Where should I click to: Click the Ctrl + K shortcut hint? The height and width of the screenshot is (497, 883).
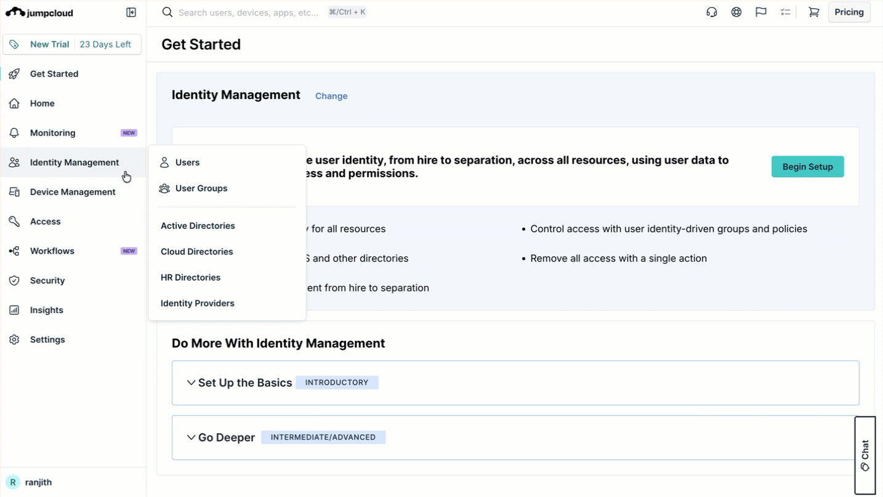click(347, 12)
